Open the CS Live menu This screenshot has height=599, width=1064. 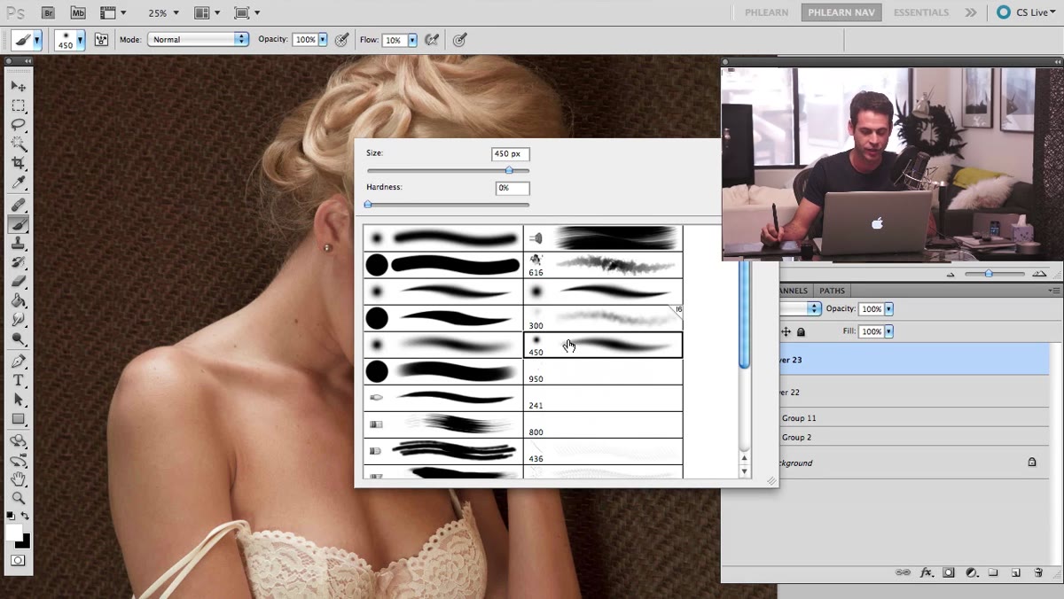pyautogui.click(x=1027, y=12)
